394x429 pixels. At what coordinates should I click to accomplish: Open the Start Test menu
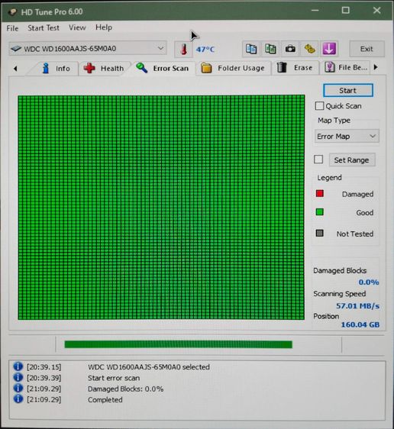[44, 28]
